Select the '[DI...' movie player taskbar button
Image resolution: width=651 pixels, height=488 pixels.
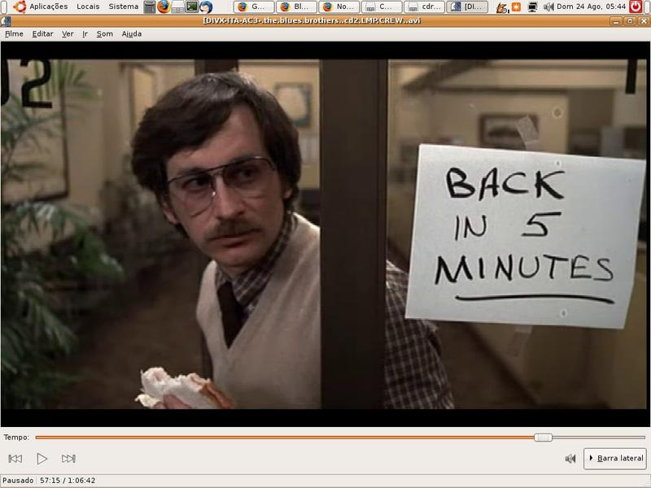click(x=467, y=7)
